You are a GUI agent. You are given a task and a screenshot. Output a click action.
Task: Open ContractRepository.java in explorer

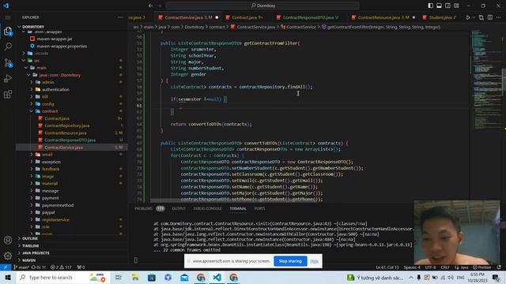pyautogui.click(x=67, y=125)
